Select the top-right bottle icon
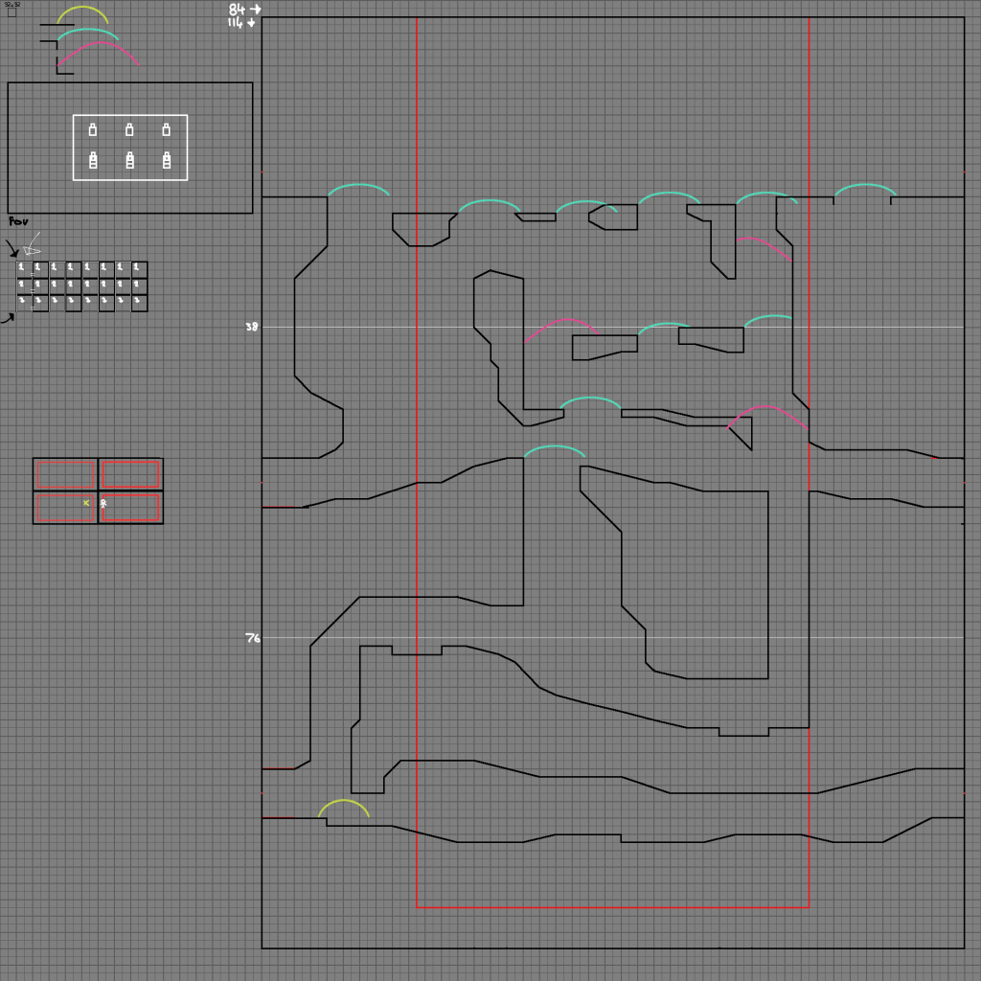Viewport: 981px width, 981px height. pyautogui.click(x=166, y=129)
